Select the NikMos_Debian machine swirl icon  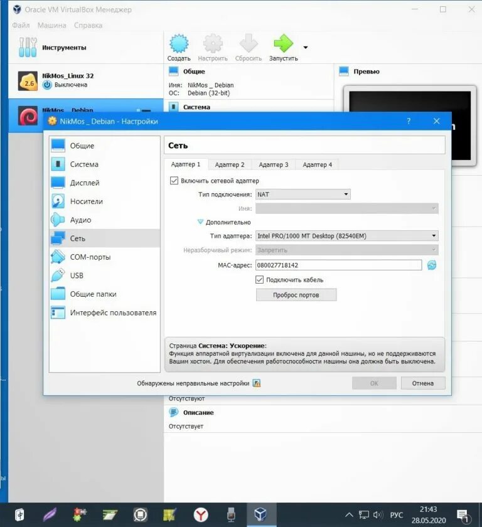point(28,115)
